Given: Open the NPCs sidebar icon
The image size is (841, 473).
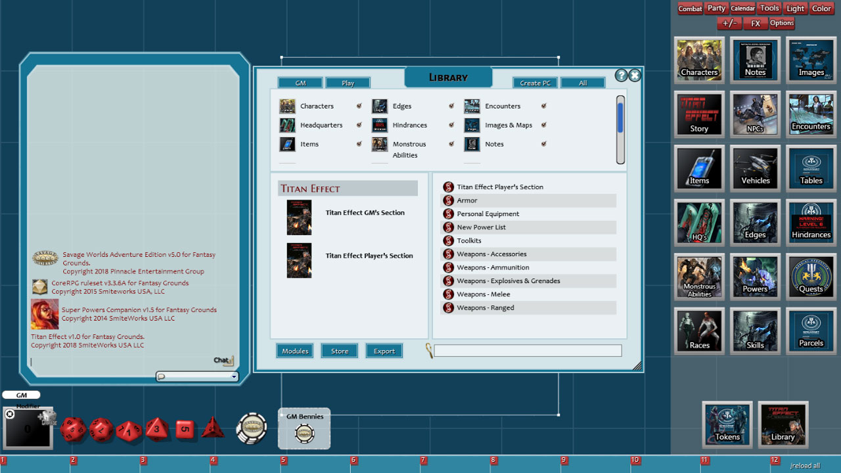Looking at the screenshot, I should [x=755, y=114].
